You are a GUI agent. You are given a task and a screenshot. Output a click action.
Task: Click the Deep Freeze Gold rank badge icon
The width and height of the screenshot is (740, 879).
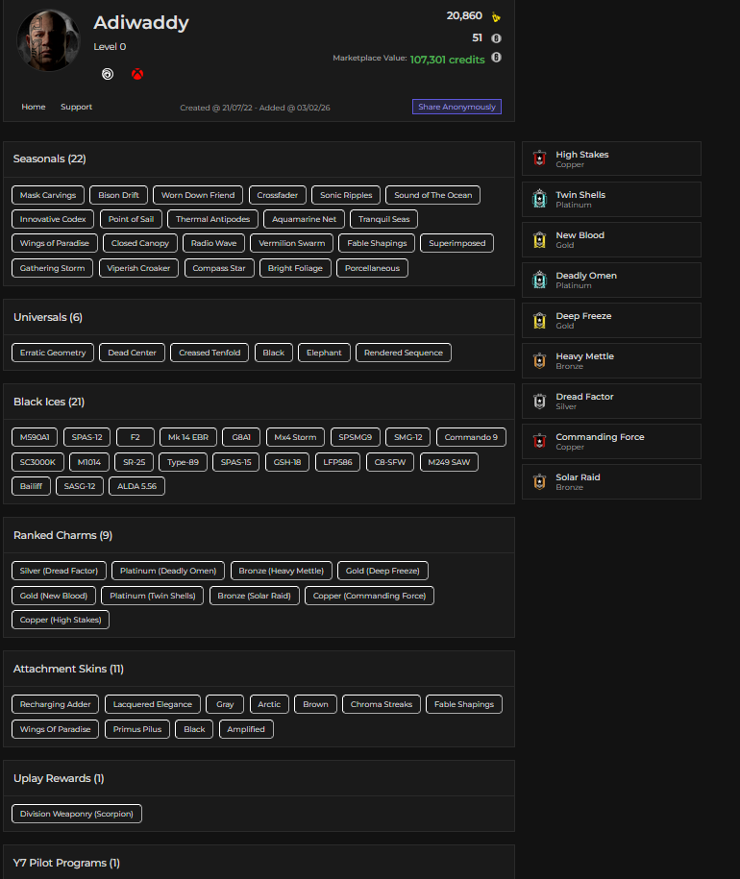[x=539, y=320]
